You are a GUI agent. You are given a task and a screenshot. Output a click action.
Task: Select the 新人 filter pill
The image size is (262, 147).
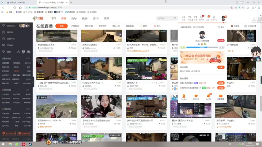pos(157,26)
